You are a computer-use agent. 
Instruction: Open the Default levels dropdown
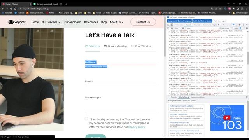click(225, 28)
